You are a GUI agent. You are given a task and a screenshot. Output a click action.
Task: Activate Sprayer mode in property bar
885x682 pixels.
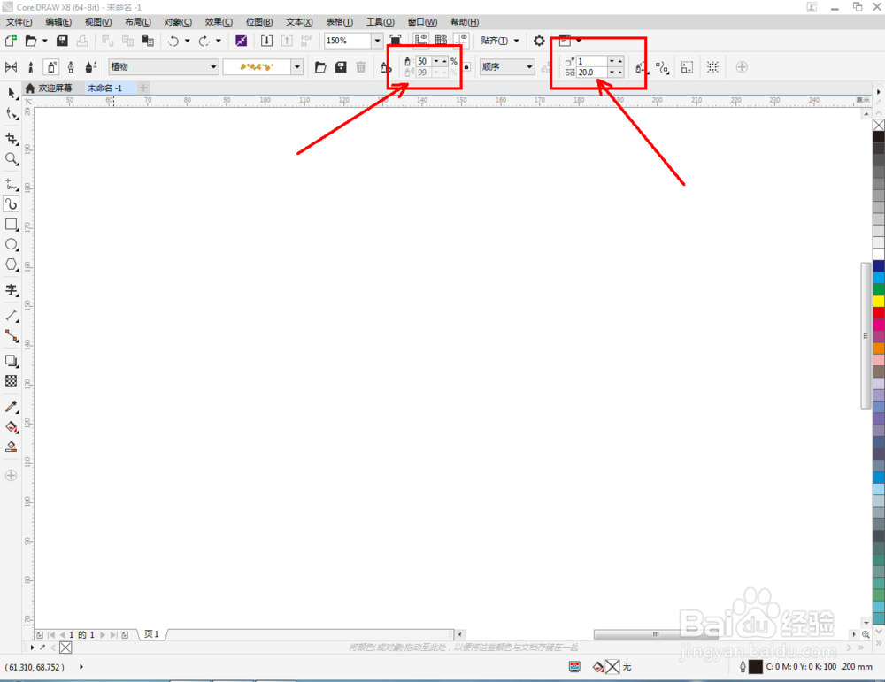coord(51,67)
